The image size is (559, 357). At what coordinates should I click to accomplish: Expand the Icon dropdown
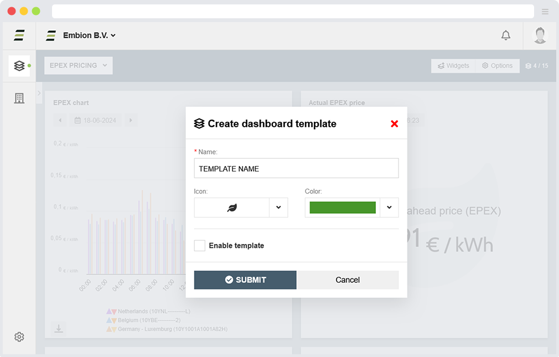point(278,208)
